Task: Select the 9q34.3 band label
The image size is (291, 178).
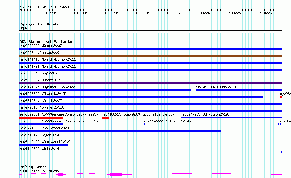Action: [26, 28]
